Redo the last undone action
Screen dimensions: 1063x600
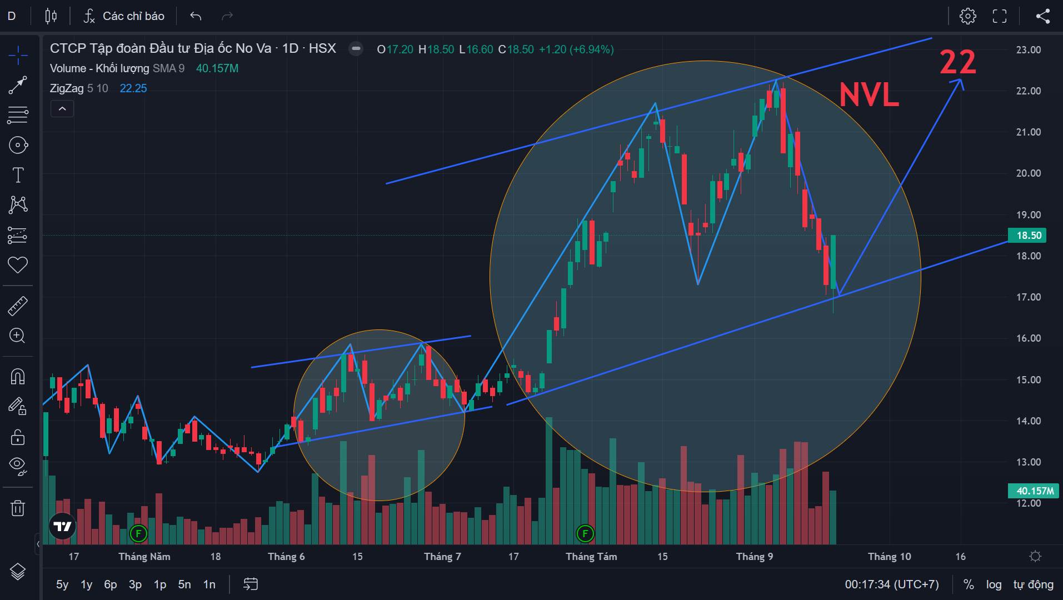227,16
